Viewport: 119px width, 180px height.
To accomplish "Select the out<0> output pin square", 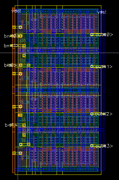I will point(92,34).
